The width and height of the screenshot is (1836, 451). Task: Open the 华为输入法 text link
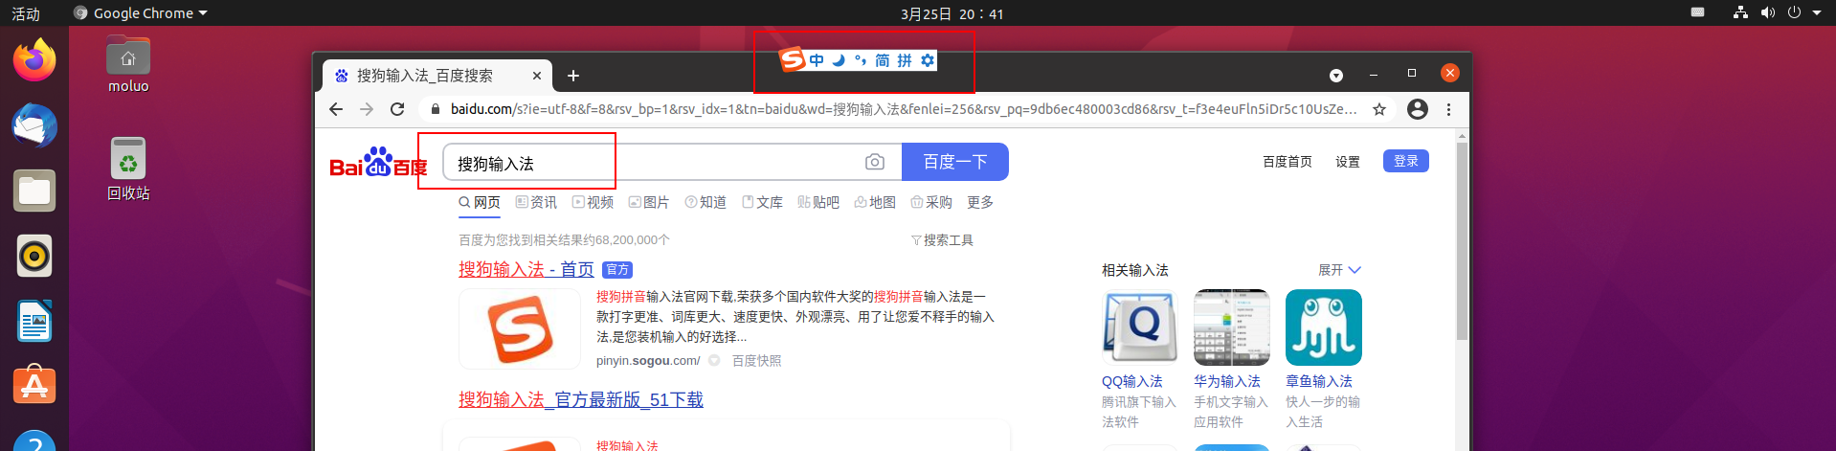1227,381
